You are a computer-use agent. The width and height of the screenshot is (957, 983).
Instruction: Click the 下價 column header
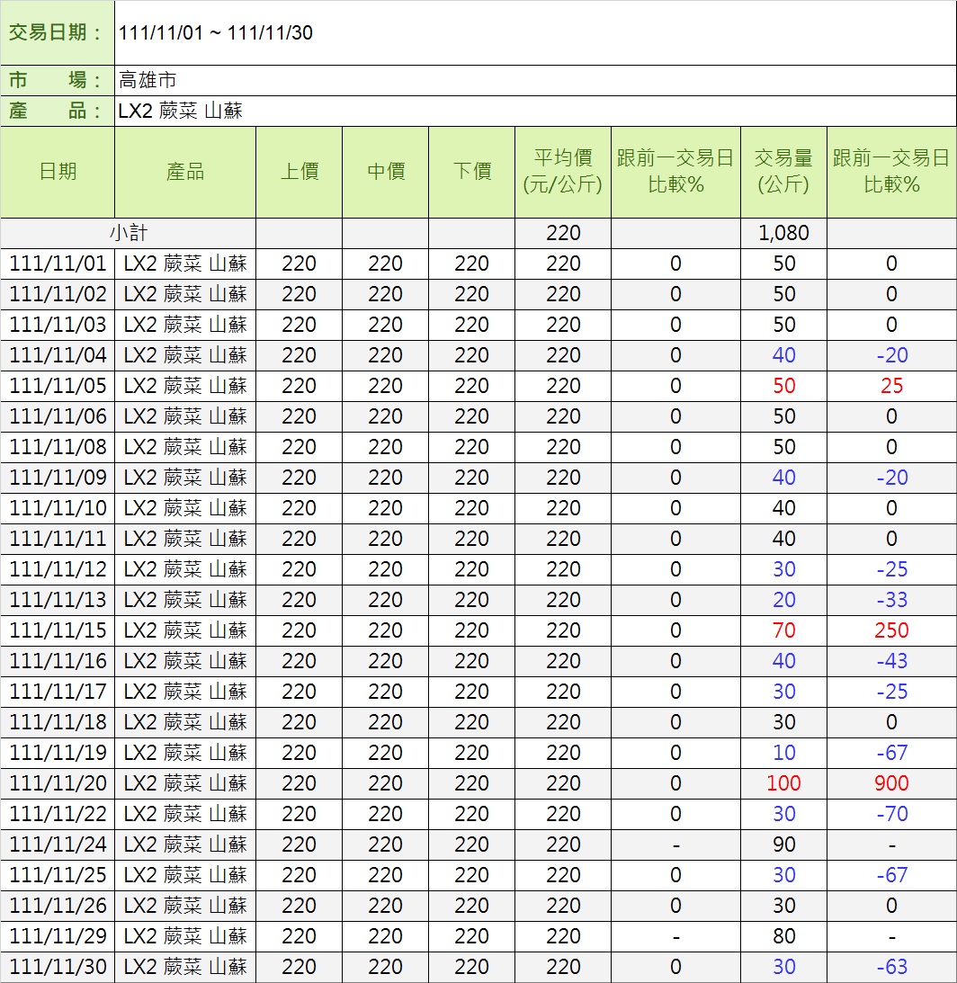tap(471, 172)
